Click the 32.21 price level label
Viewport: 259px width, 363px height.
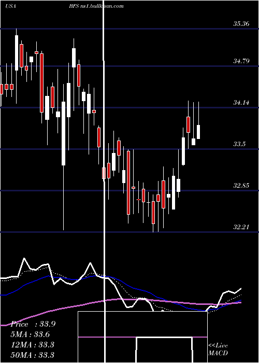[x=241, y=227]
